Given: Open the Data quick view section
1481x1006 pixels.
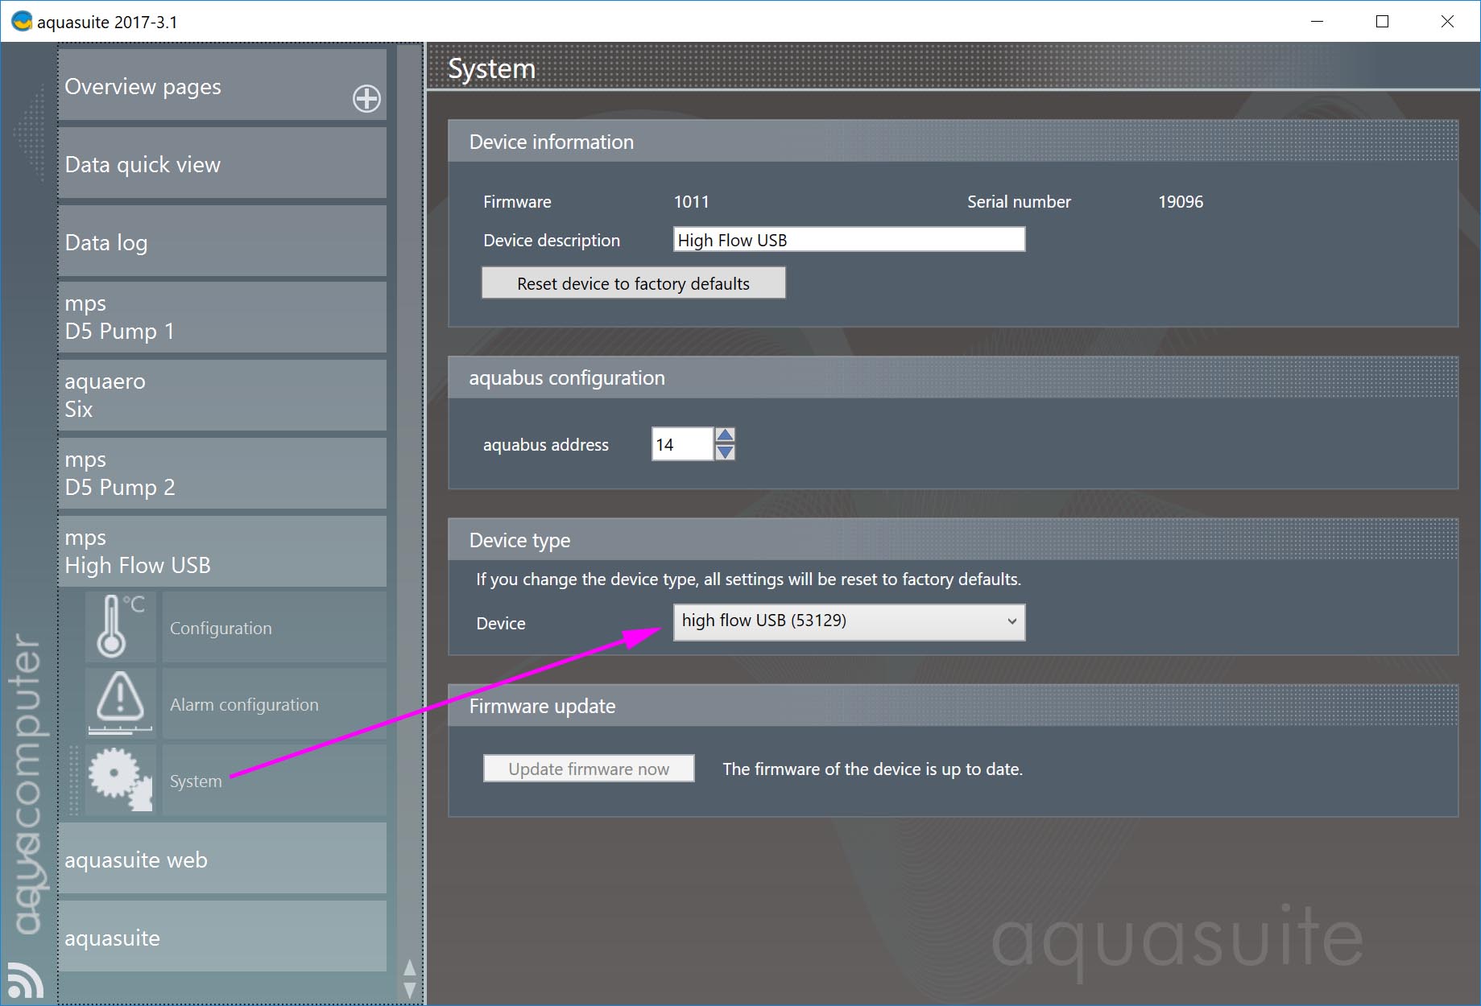Looking at the screenshot, I should [221, 164].
